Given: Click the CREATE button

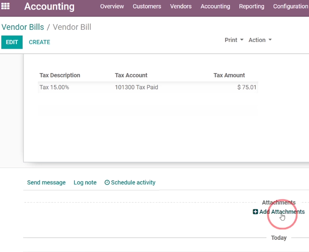Looking at the screenshot, I should [x=40, y=42].
